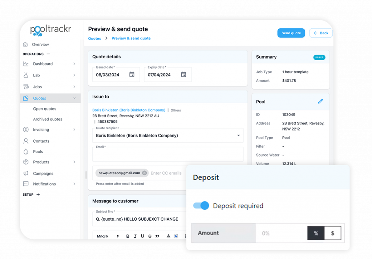The image size is (372, 259).
Task: Toggle the Deposit required switch
Action: (x=201, y=205)
